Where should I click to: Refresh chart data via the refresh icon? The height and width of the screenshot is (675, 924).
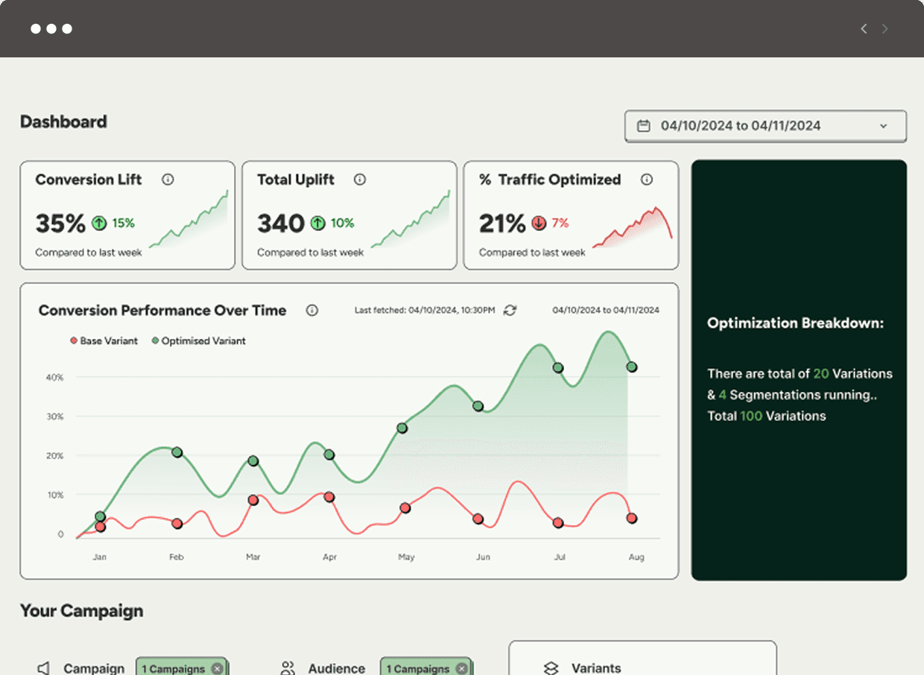click(x=510, y=310)
